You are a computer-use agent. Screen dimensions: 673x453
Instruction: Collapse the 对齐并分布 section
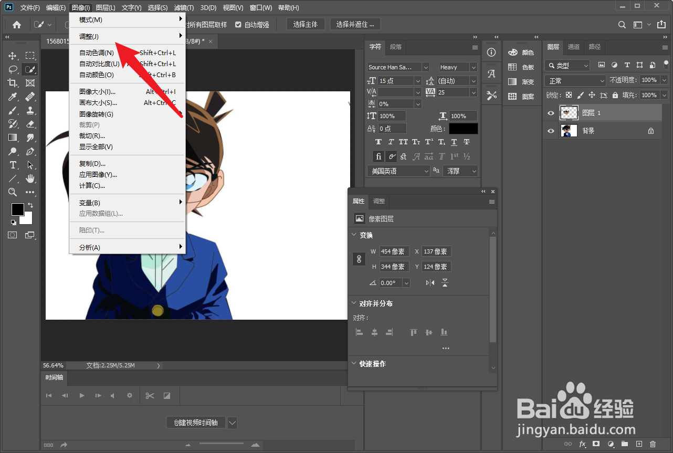pos(354,303)
